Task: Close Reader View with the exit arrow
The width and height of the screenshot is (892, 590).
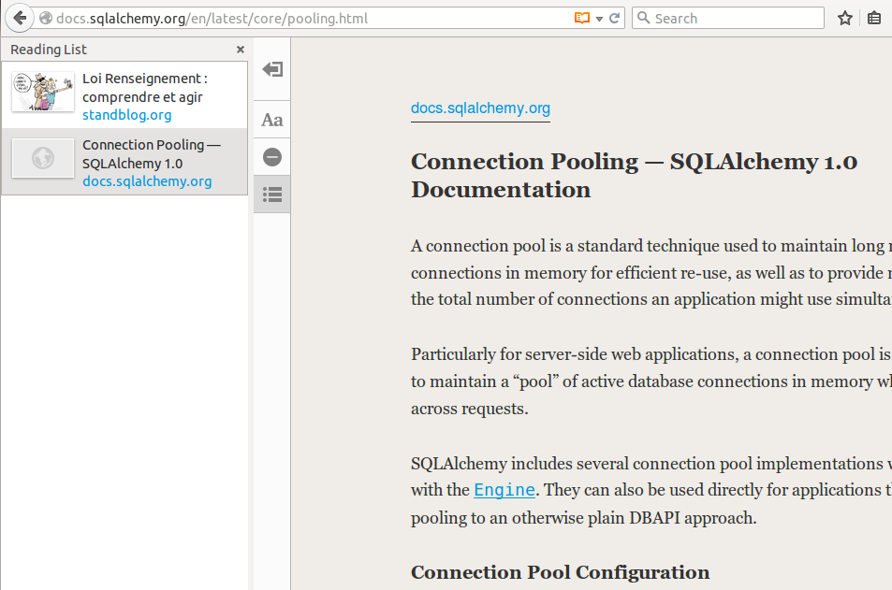Action: (x=272, y=69)
